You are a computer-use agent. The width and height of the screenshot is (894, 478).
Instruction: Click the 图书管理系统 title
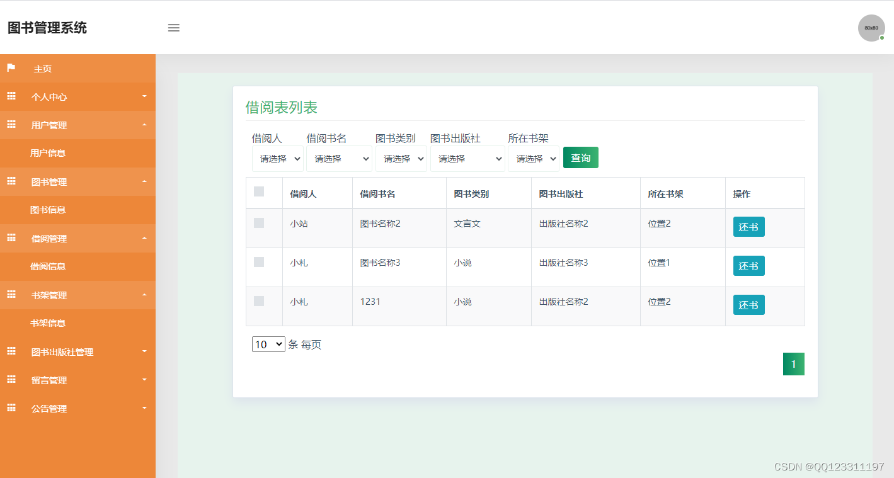point(47,28)
